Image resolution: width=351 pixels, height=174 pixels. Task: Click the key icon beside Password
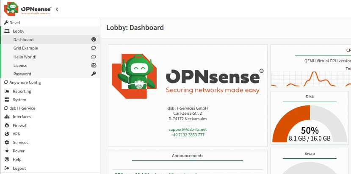tap(94, 74)
